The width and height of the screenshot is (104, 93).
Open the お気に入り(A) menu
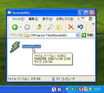pos(65,19)
